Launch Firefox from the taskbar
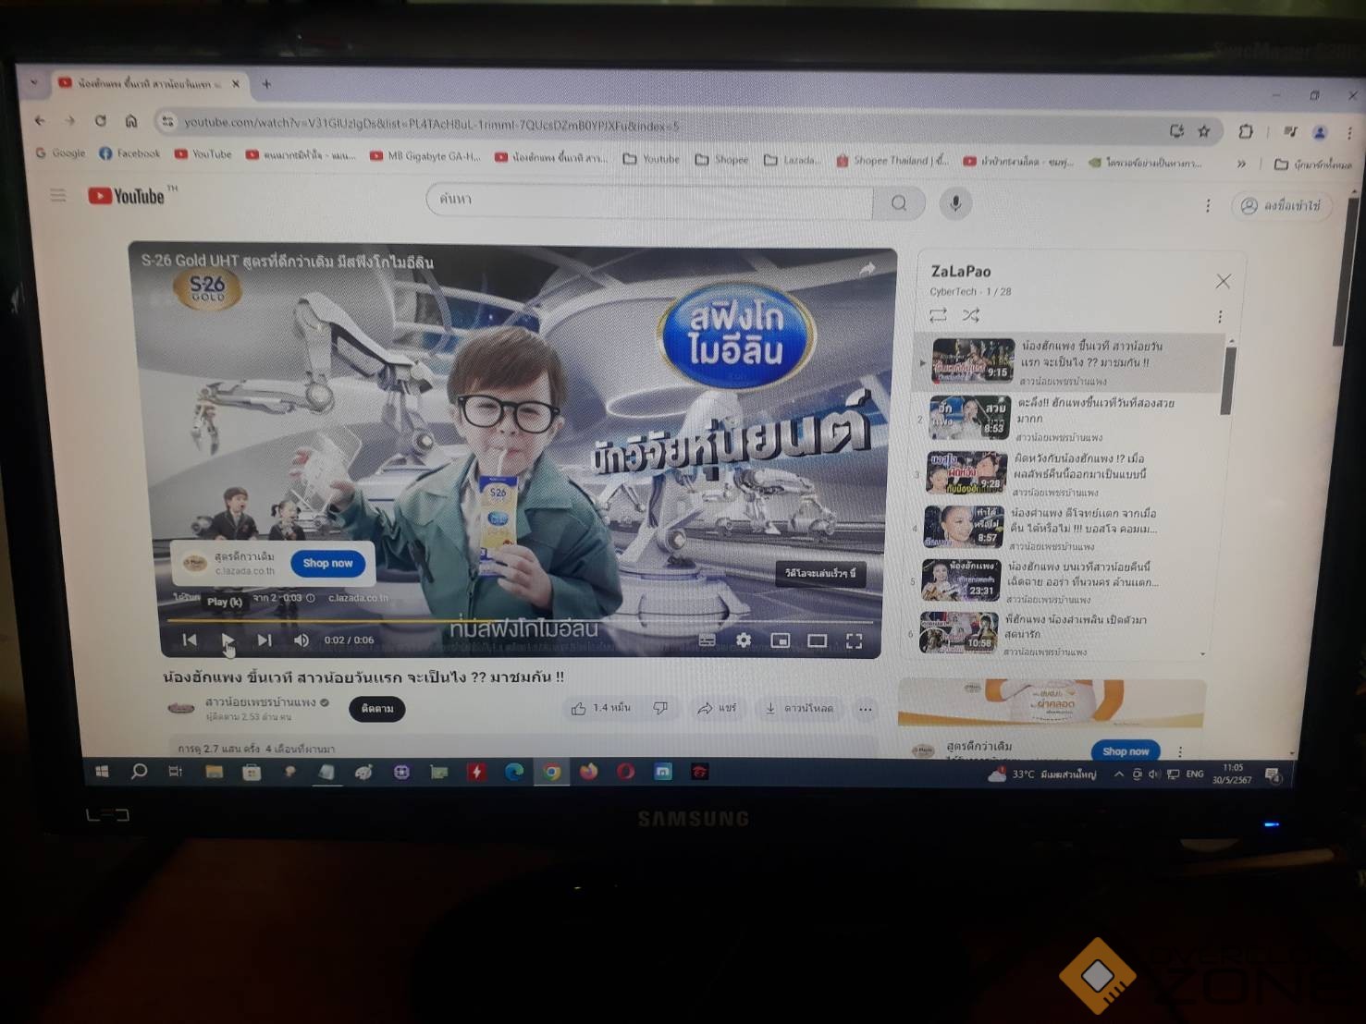This screenshot has height=1024, width=1366. [x=588, y=771]
